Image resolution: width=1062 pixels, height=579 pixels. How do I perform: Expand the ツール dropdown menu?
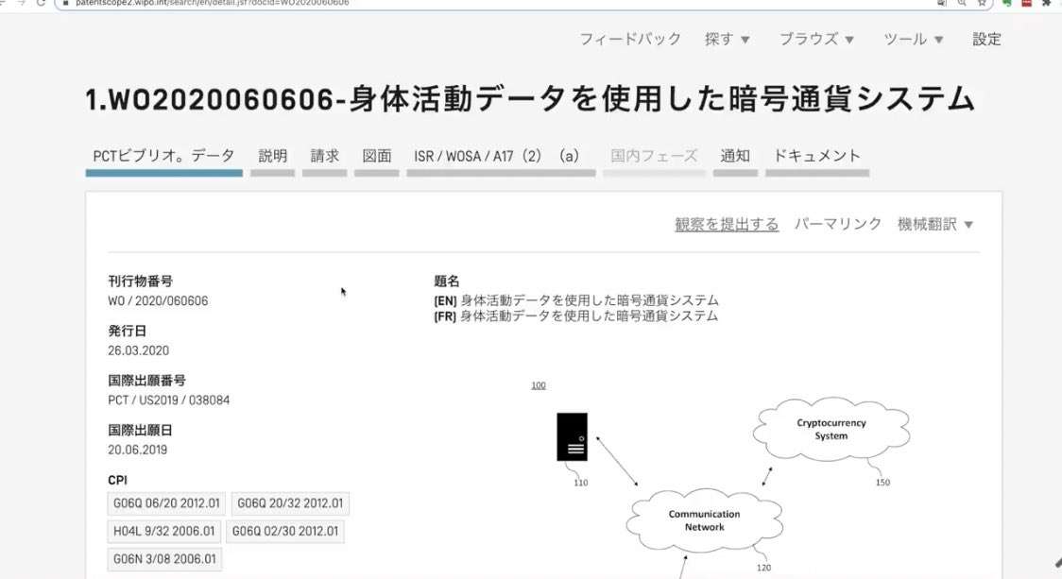913,40
